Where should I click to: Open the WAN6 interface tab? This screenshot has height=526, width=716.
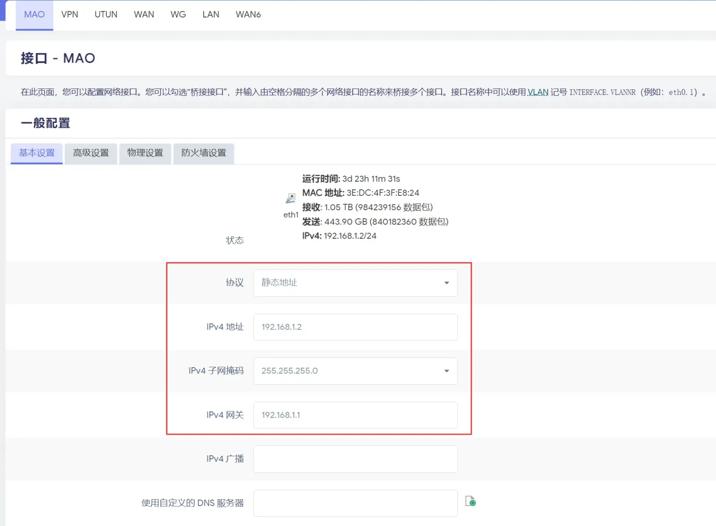click(x=248, y=15)
